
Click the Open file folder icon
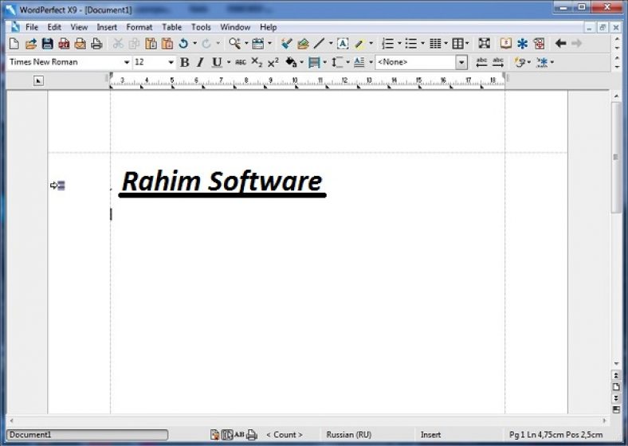click(30, 43)
